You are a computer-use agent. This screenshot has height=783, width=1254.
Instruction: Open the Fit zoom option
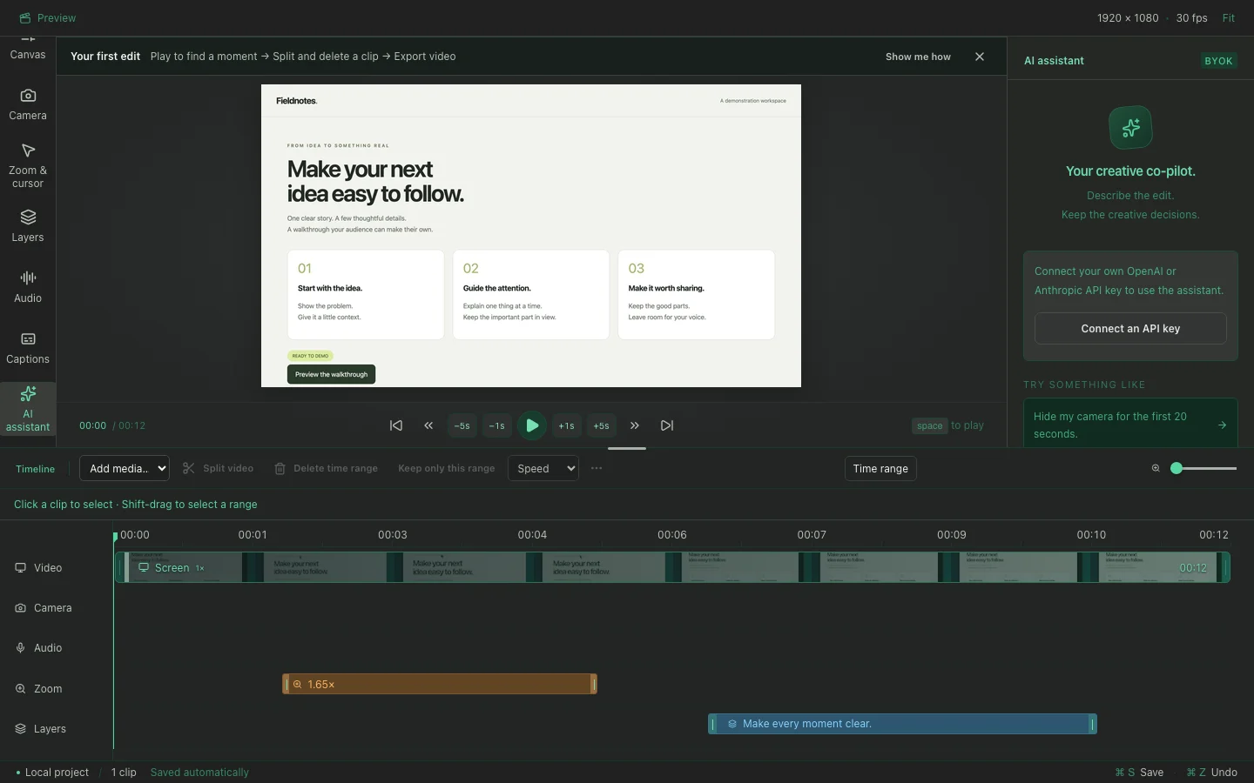coord(1228,17)
